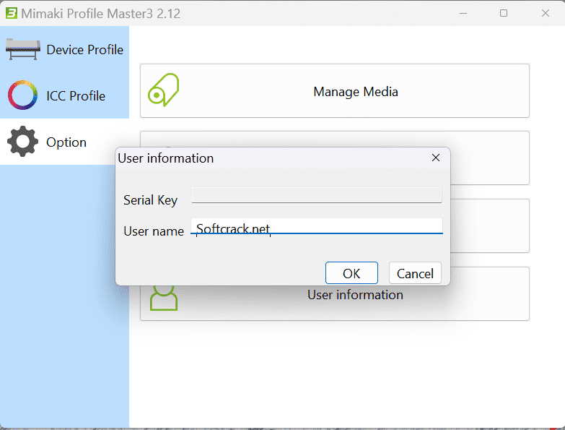Minimize the Mimaki Profile Master3 window

point(464,13)
